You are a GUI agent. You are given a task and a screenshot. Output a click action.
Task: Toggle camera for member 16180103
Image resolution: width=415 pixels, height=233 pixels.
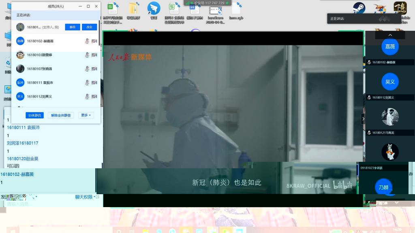[94, 55]
